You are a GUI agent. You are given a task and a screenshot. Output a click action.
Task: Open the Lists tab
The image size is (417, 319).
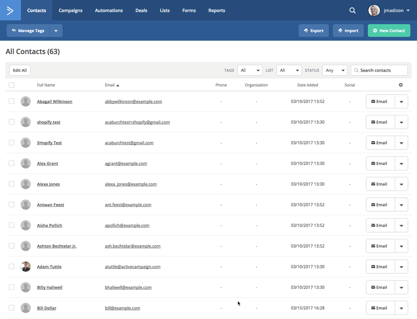[x=165, y=10]
